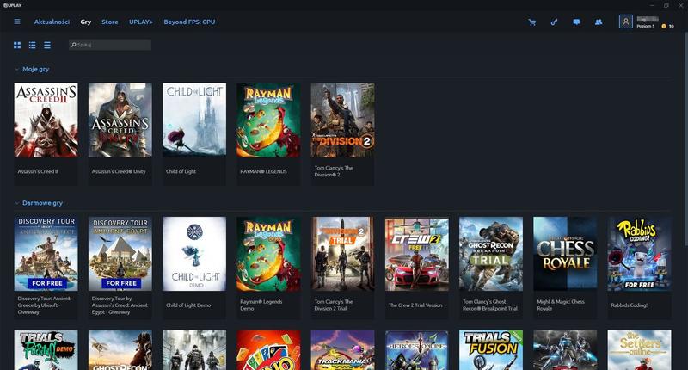Viewport: 688px width, 370px height.
Task: Open The Settlers Online cover
Action: (639, 350)
